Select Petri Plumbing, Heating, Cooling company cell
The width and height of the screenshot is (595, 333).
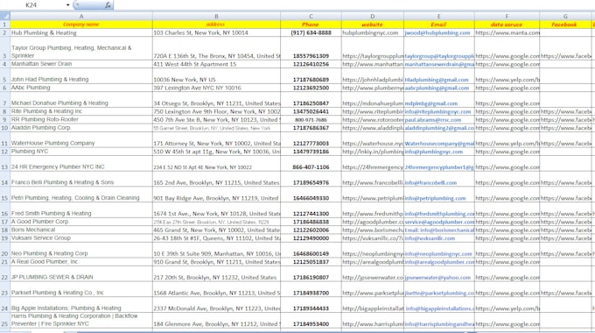[81, 195]
